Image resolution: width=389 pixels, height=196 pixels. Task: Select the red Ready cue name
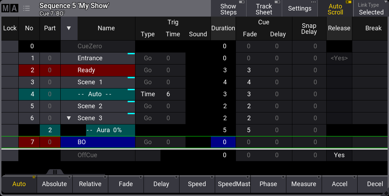coord(98,70)
